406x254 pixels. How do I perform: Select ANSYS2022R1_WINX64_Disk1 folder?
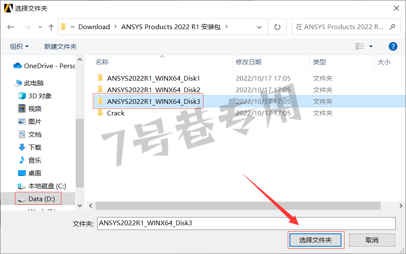[x=153, y=78]
